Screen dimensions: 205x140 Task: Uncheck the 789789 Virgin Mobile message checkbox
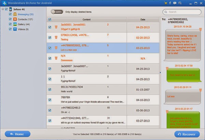coord(50,100)
